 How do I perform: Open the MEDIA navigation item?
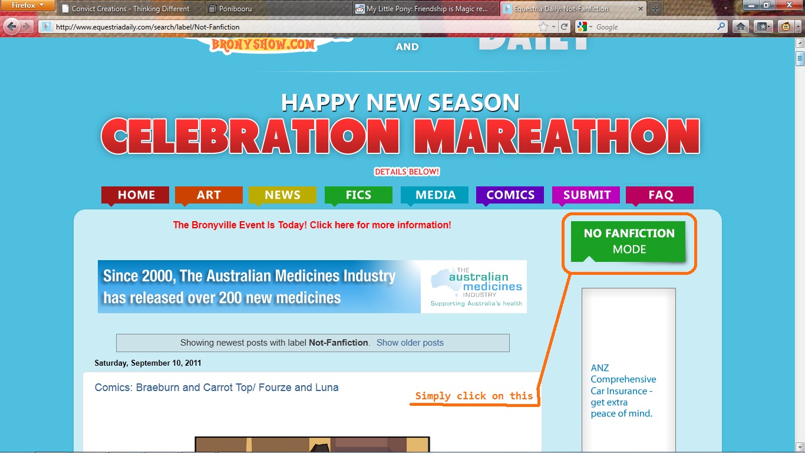click(435, 195)
